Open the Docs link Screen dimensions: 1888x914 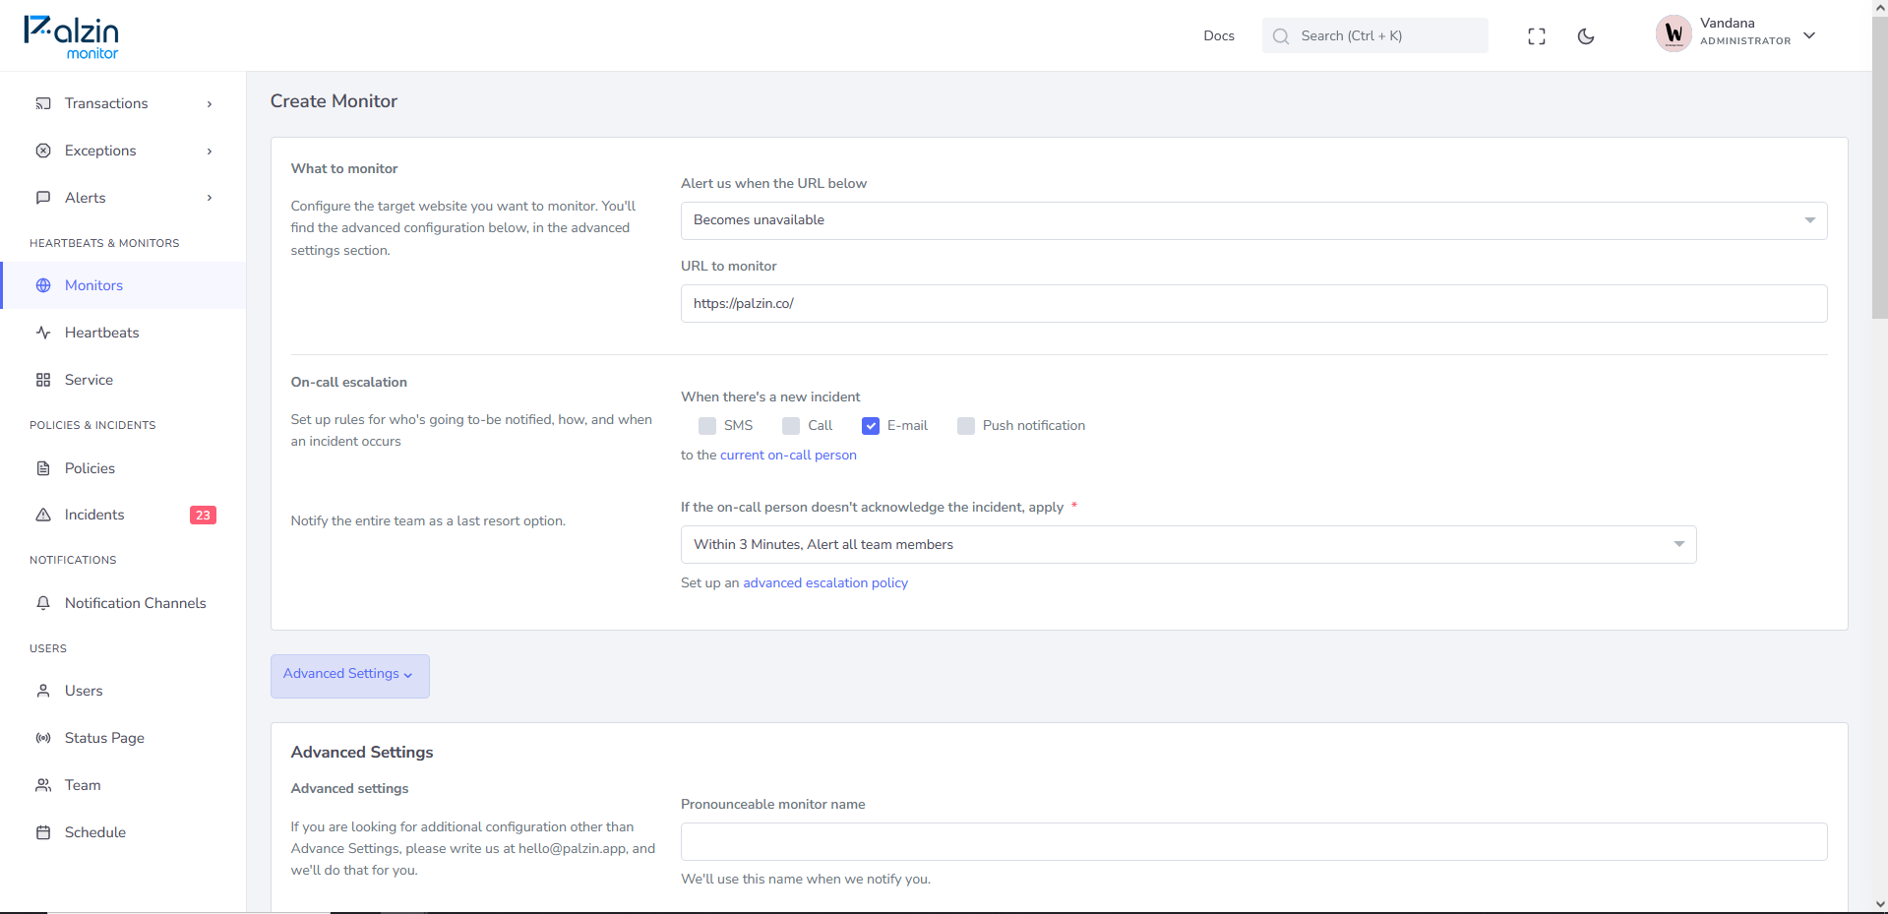pos(1219,35)
